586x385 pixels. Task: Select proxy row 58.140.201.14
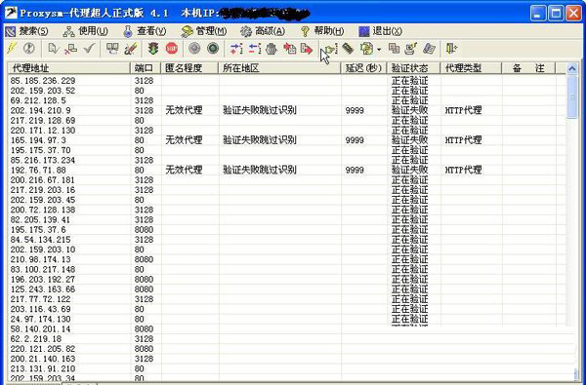pyautogui.click(x=287, y=329)
